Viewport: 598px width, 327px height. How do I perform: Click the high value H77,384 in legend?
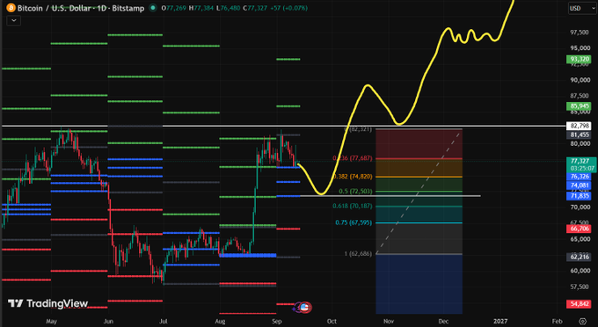point(201,8)
